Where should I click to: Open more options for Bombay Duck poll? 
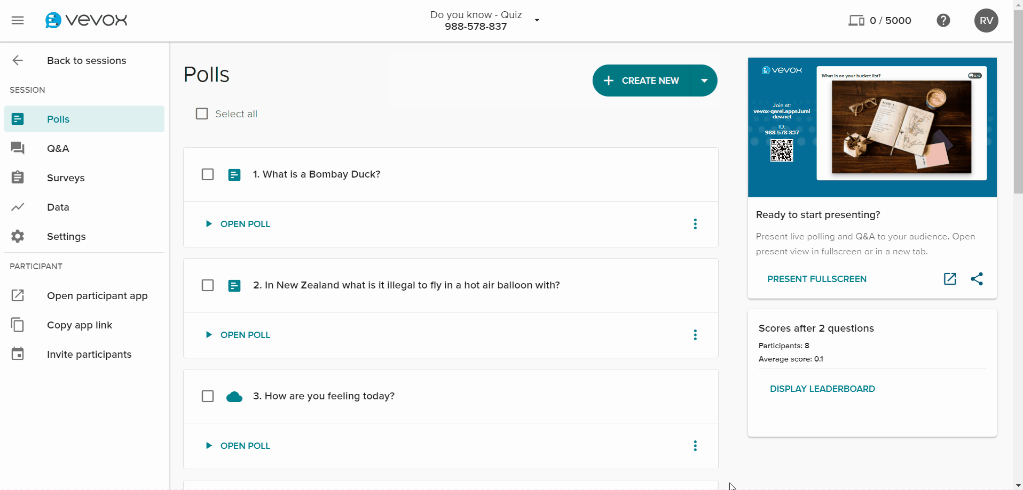point(695,224)
